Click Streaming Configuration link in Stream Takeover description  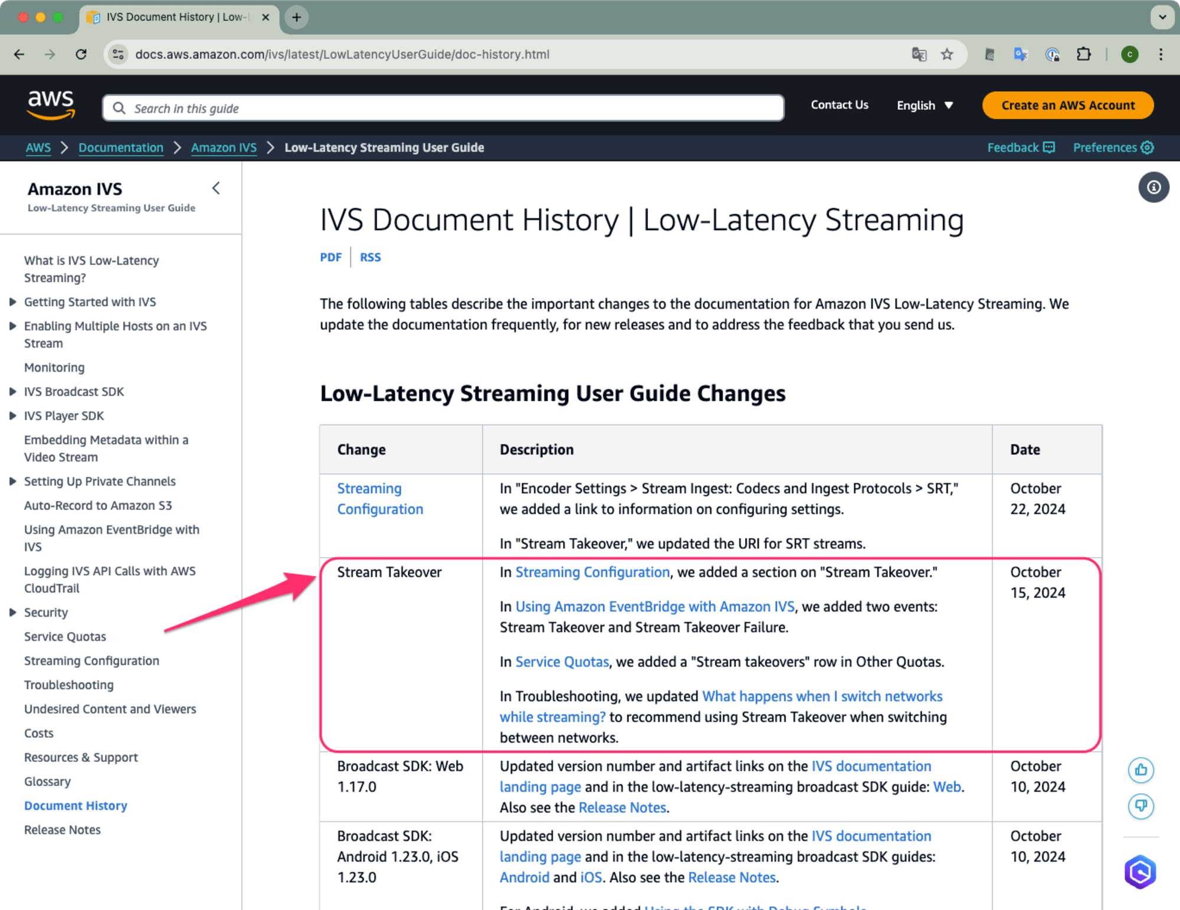pyautogui.click(x=592, y=572)
